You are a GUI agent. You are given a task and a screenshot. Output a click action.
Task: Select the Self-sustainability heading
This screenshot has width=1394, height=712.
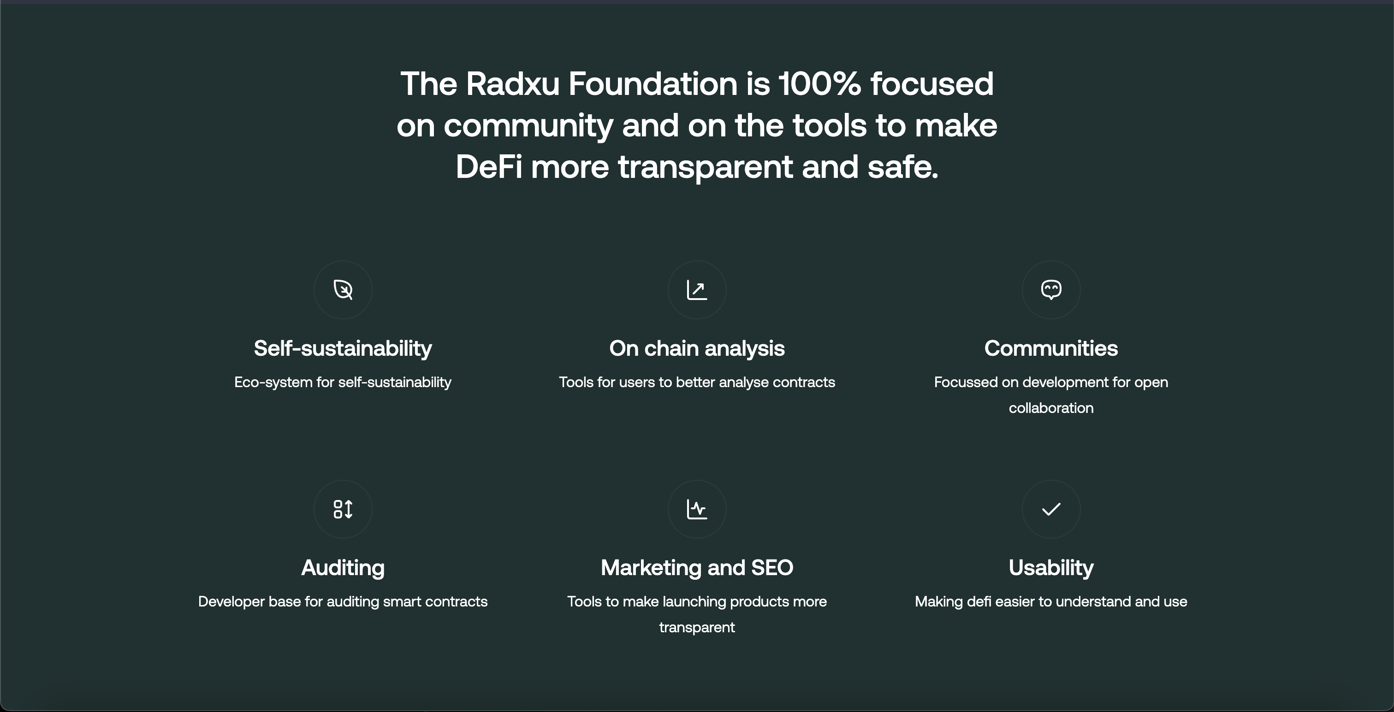[343, 349]
